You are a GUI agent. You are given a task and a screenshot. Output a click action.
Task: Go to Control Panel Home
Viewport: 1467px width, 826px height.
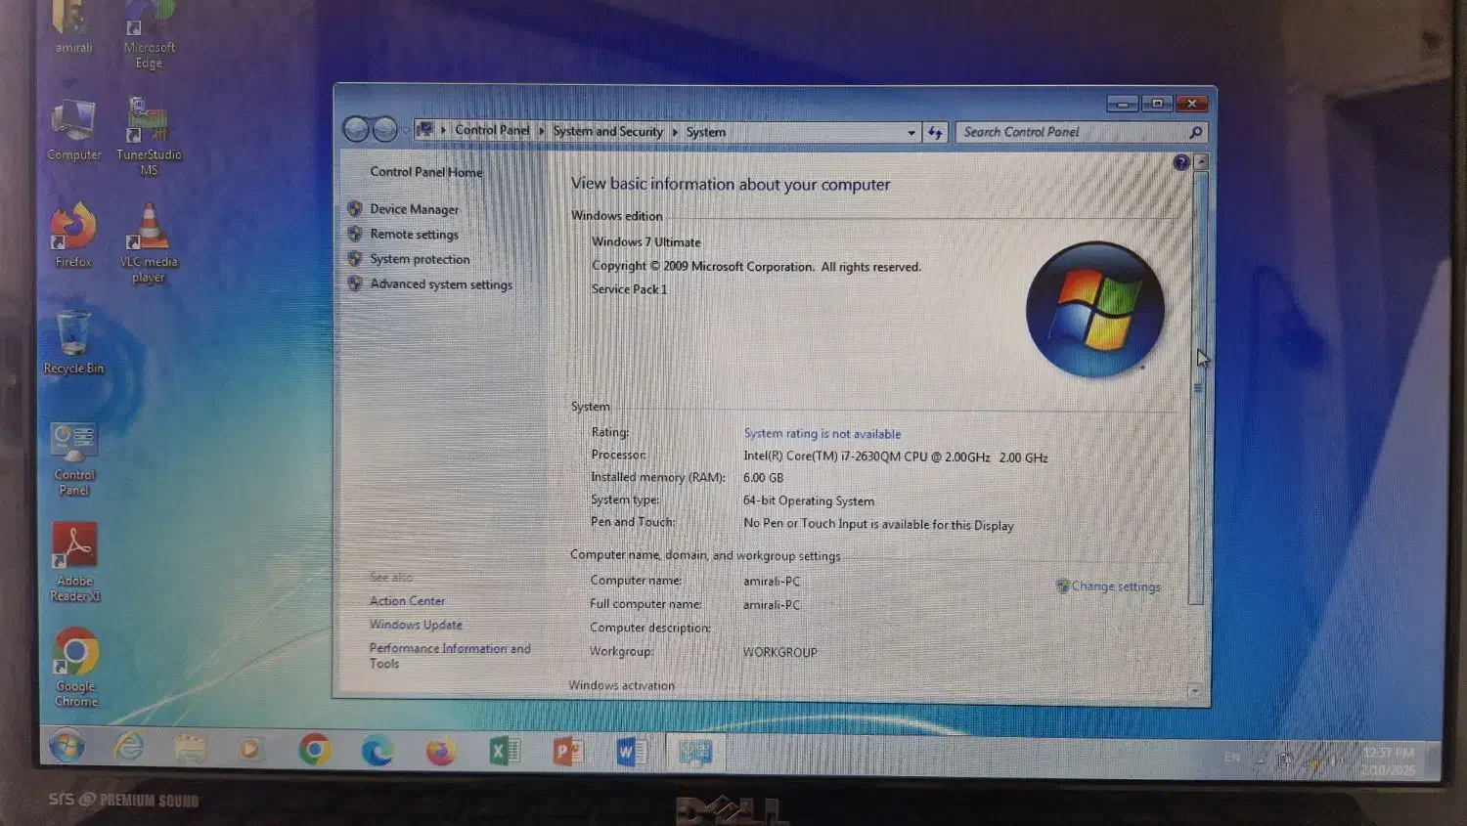[425, 172]
